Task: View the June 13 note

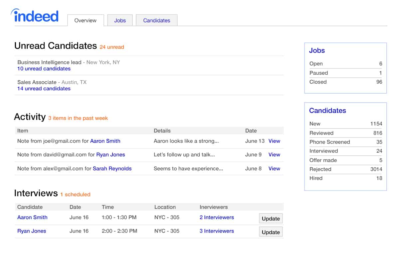Action: (x=274, y=141)
